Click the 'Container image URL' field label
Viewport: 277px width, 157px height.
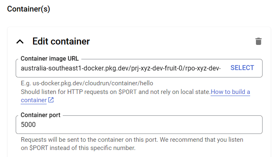50,59
